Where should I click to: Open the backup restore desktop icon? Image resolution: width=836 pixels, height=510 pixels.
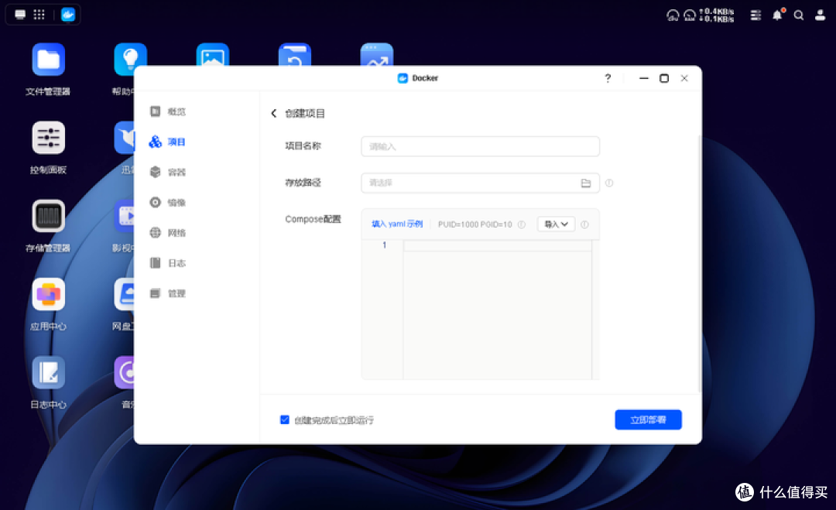[x=295, y=56]
